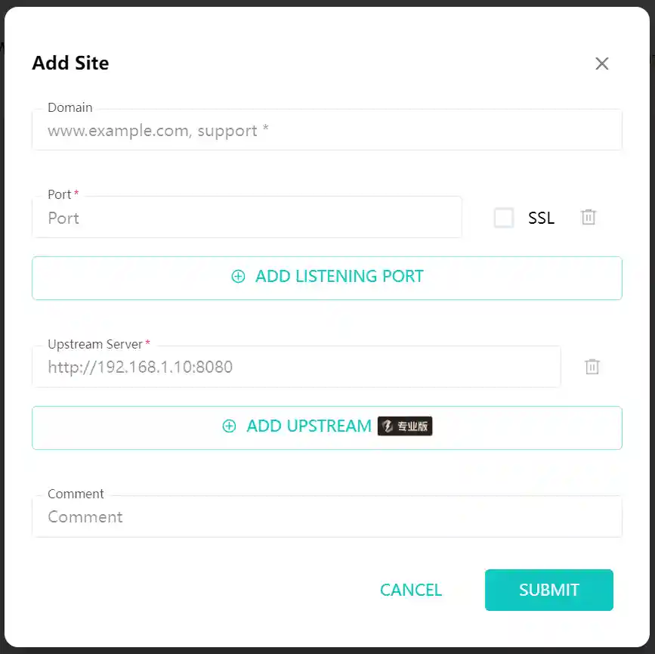655x654 pixels.
Task: Close the Add Site dialog
Action: tap(601, 64)
